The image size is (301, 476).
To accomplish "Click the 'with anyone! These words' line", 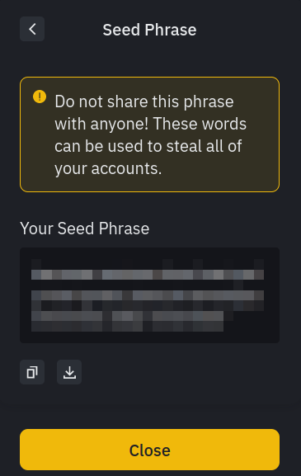I will point(150,124).
